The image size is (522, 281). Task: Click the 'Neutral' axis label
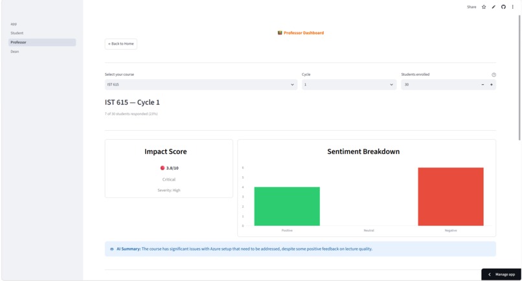369,230
